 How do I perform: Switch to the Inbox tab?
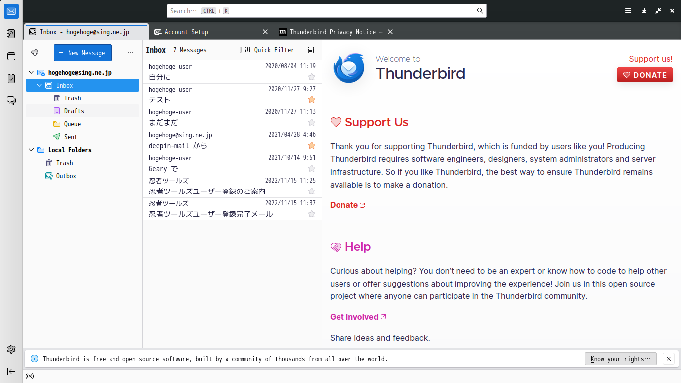click(x=86, y=32)
